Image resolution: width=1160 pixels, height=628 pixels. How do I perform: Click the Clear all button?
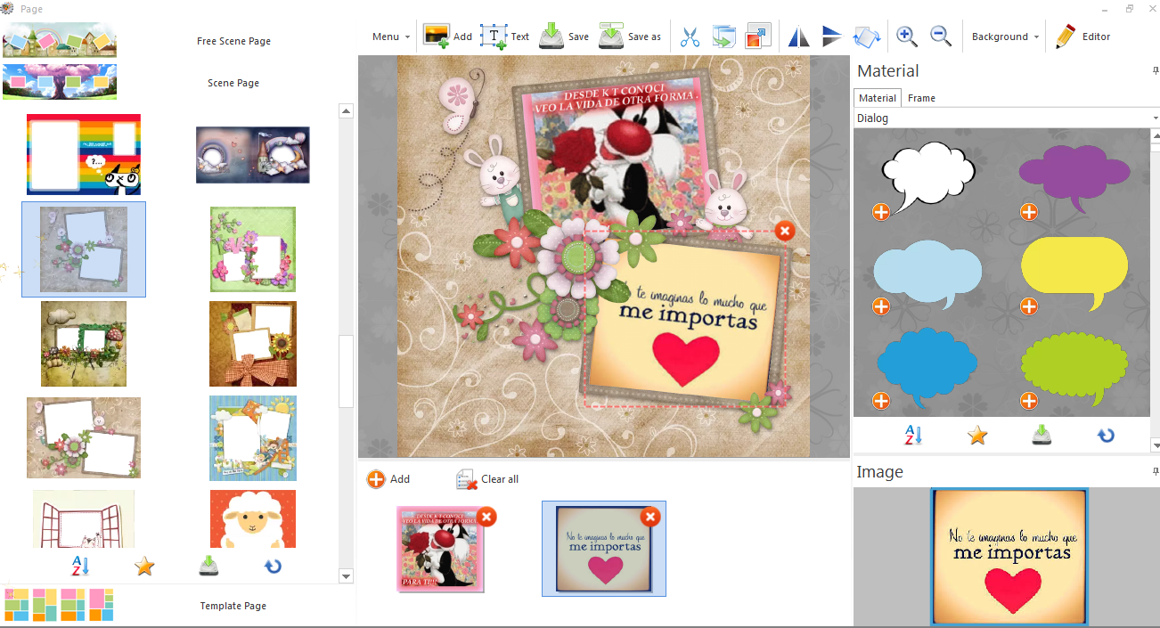[x=487, y=479]
